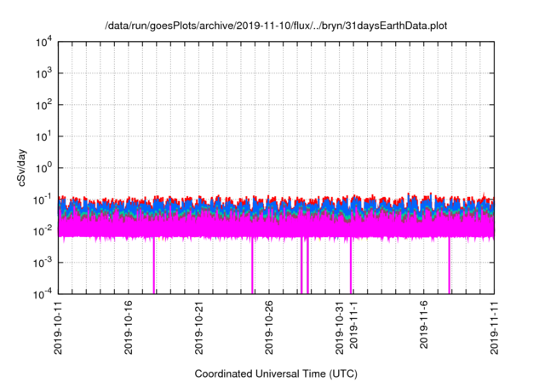The height and width of the screenshot is (382, 545).
Task: Click the 10^-3 y-axis tick label
Action: pos(43,263)
